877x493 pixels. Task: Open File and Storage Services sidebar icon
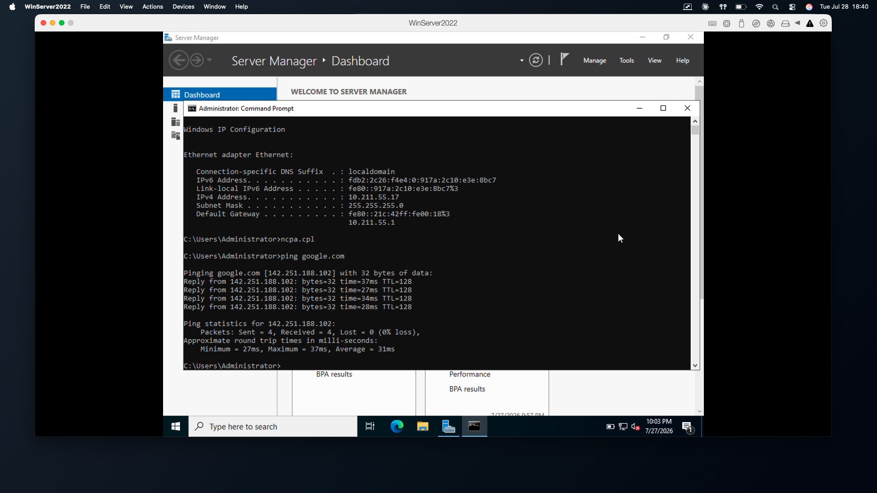pos(175,136)
